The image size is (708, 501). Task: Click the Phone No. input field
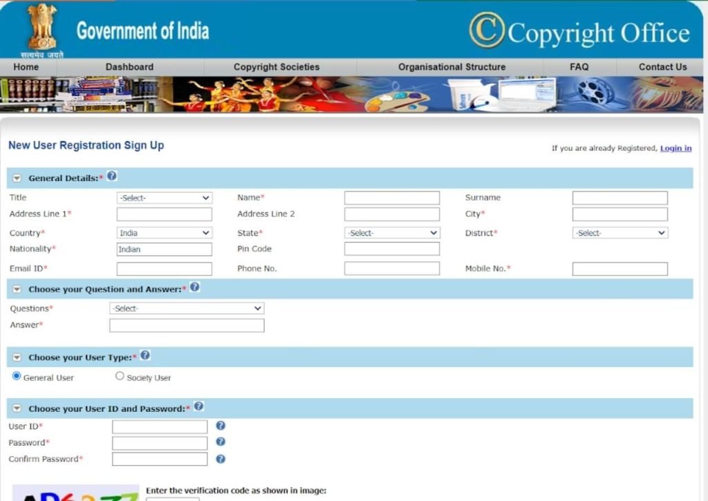click(392, 268)
